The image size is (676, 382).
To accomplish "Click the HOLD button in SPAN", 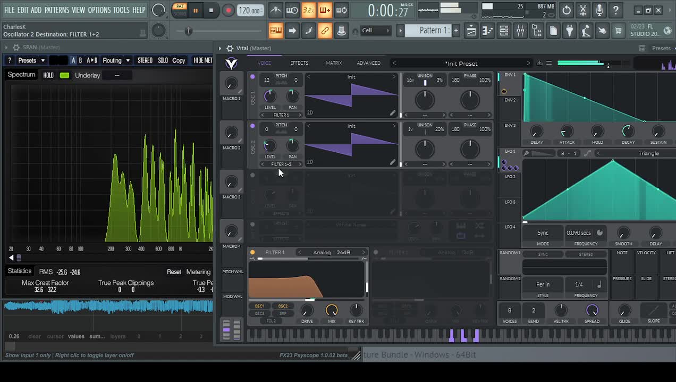I will 48,75.
